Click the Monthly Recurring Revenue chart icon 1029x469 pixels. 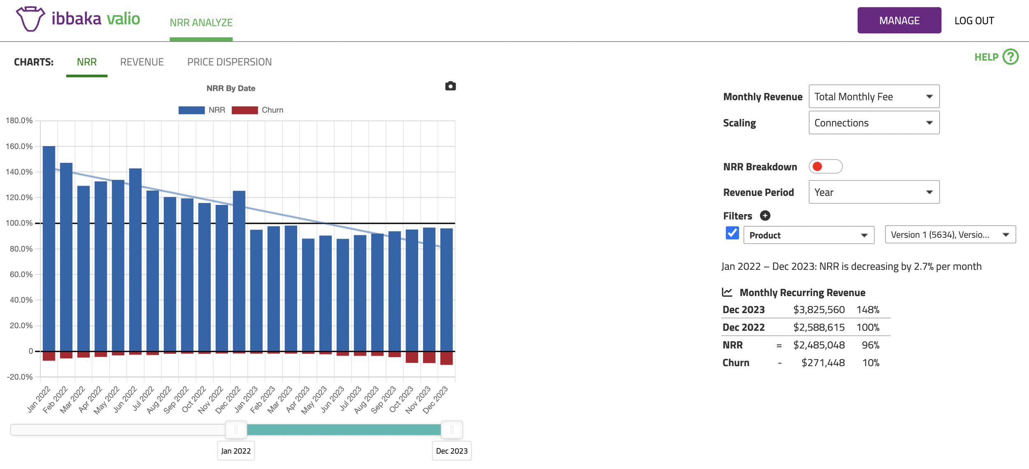[x=727, y=293]
